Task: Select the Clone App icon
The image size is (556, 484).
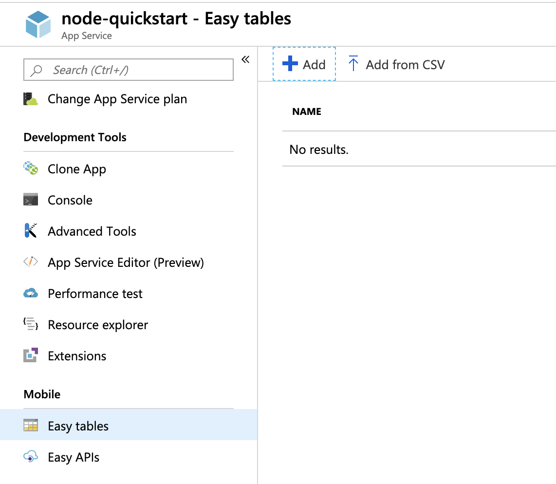Action: (31, 168)
